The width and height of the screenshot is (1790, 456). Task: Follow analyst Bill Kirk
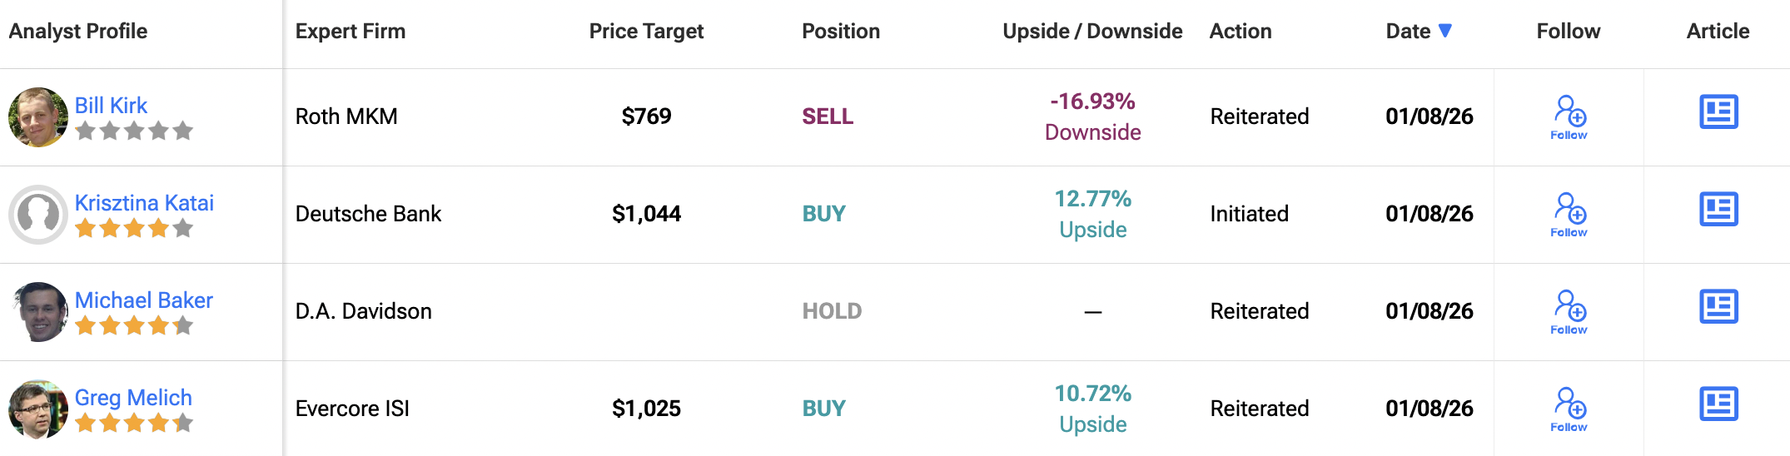pyautogui.click(x=1569, y=117)
